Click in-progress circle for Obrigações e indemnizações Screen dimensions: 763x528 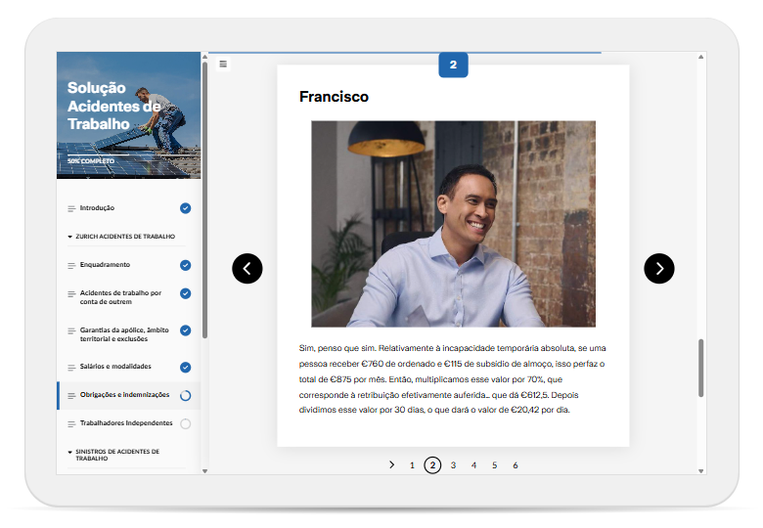(x=186, y=395)
